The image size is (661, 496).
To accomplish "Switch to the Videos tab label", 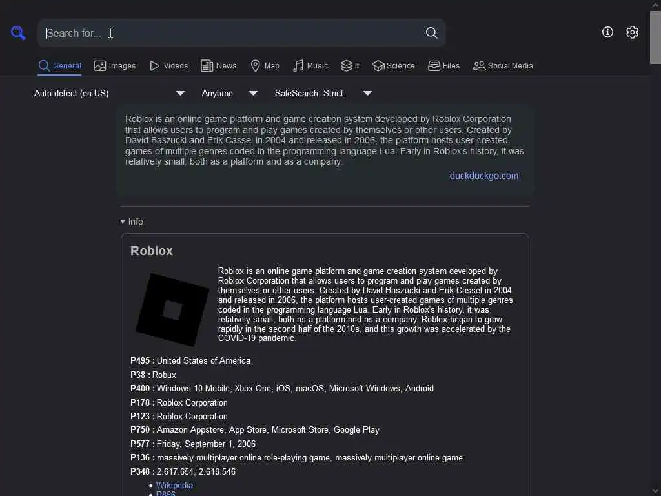I will pos(176,66).
